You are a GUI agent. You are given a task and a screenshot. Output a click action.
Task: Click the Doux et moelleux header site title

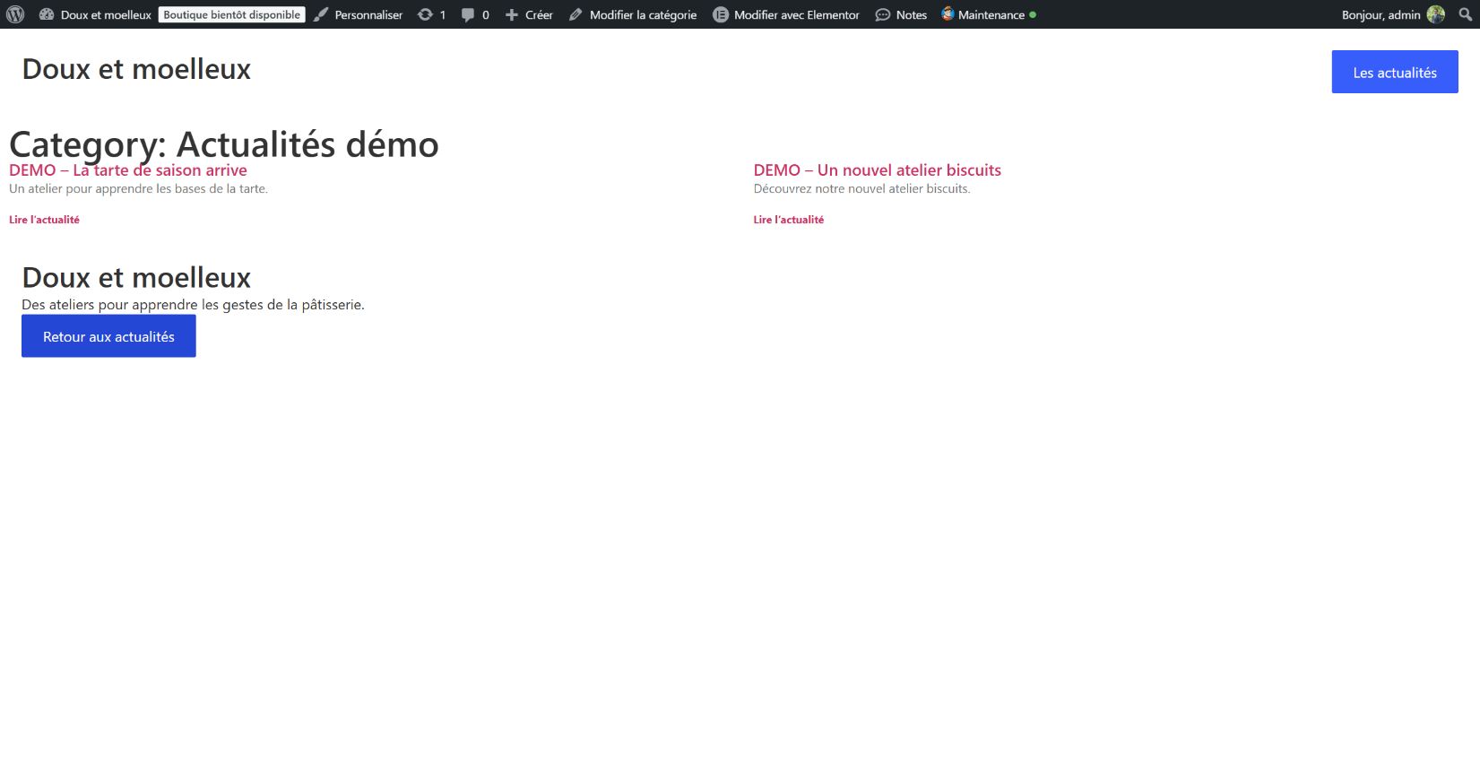pyautogui.click(x=136, y=69)
